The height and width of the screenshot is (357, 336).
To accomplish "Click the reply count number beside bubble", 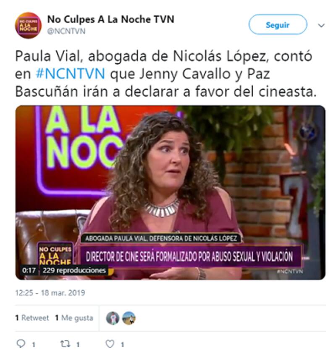I will 34,344.
